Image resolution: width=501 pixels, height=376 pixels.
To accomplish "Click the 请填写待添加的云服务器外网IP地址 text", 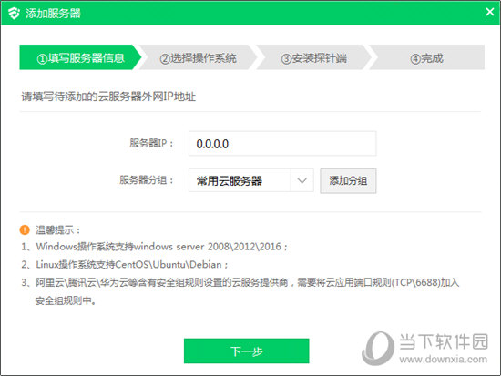I will (108, 97).
